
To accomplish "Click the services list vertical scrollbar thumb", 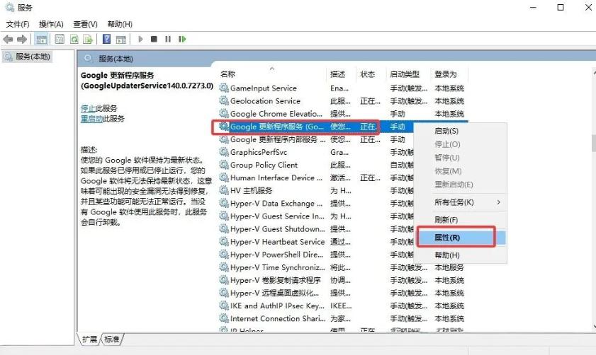I will [x=594, y=144].
